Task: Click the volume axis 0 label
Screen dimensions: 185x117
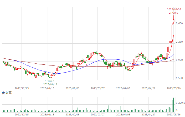Action: click(177, 110)
